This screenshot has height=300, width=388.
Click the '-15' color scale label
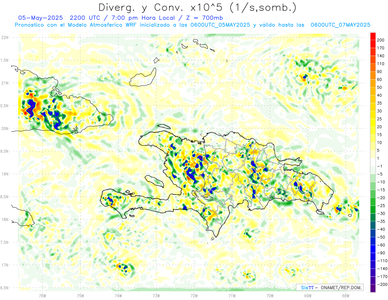(x=382, y=190)
